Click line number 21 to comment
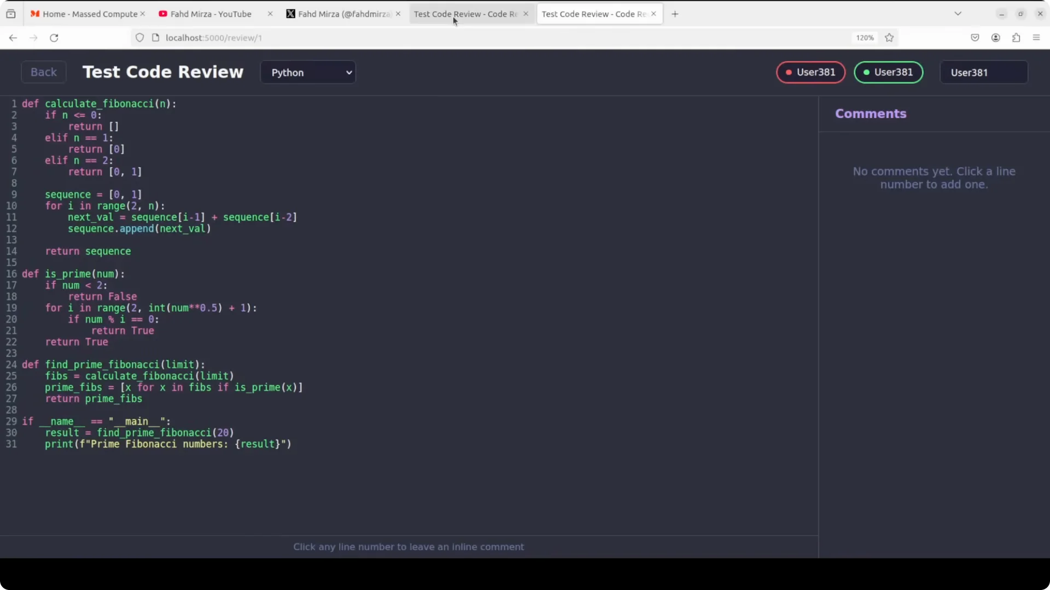Screen dimensions: 1050x590 [11, 331]
